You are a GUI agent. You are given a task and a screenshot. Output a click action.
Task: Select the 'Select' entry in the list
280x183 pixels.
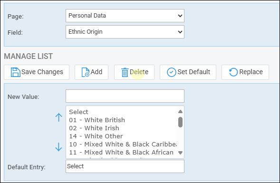(78, 112)
